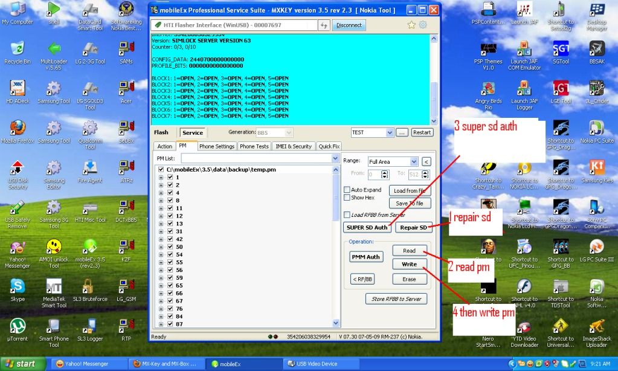Uncheck PM field 84 checkbox
This screenshot has width=618, height=371.
pos(170,316)
